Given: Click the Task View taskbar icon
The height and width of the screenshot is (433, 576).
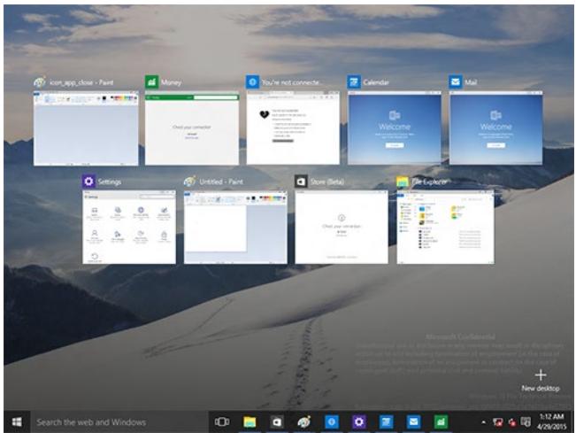Looking at the screenshot, I should pyautogui.click(x=222, y=422).
